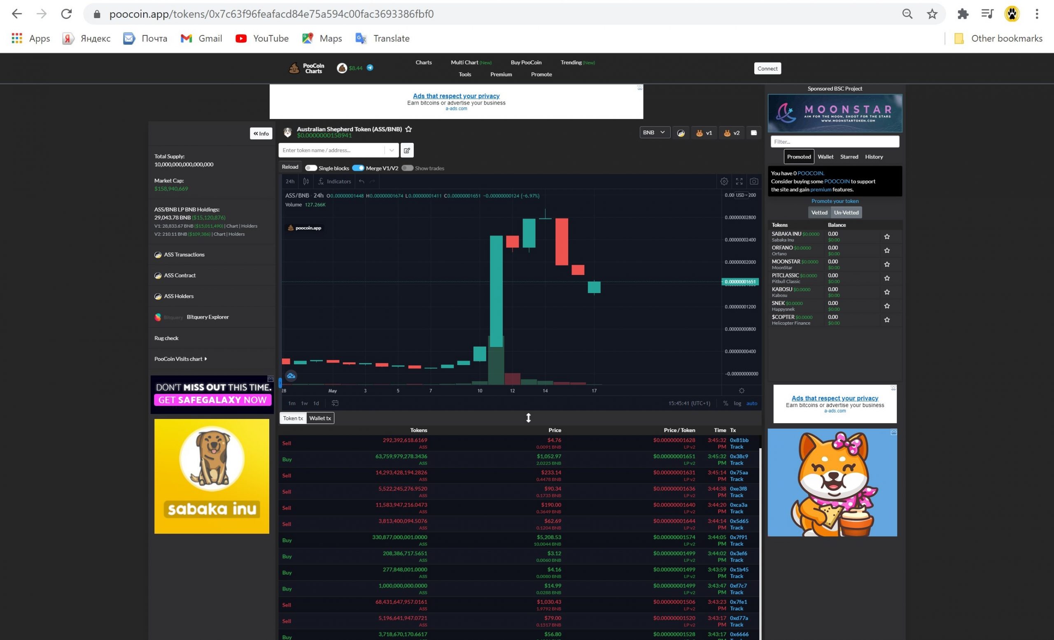
Task: Expand PooCoin Visits chart
Action: pyautogui.click(x=180, y=359)
